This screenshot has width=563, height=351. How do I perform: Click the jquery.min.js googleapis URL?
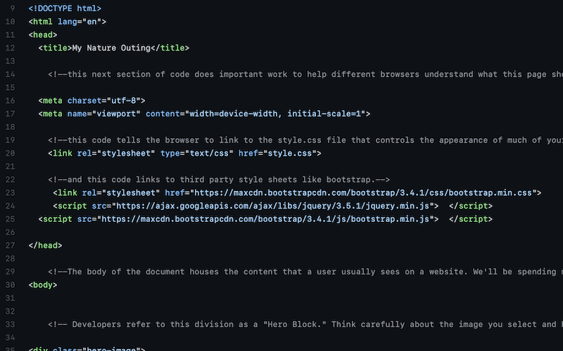[x=273, y=206]
